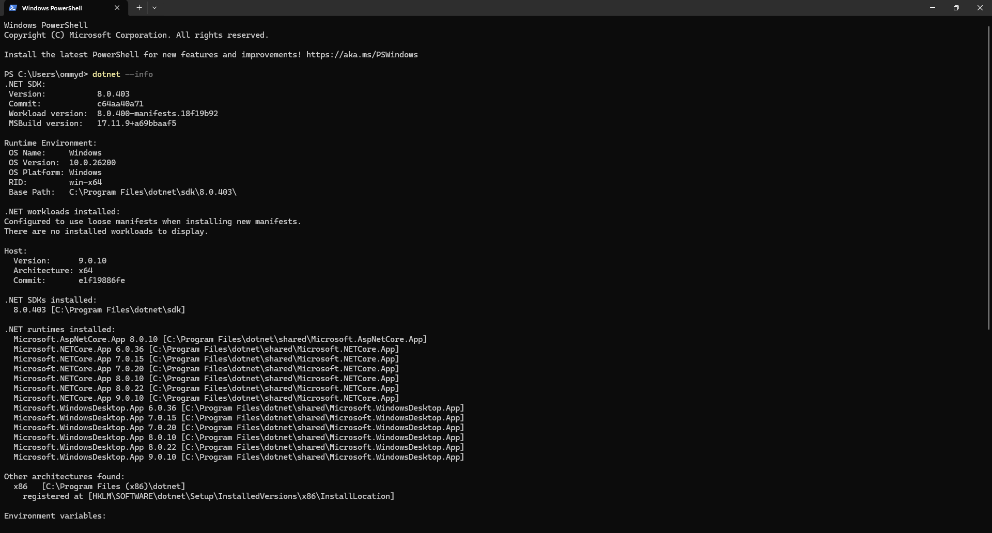Click Base Path "C:\Program Files\dotnet\sdk\8.0.403\"
Viewport: 992px width, 533px height.
pyautogui.click(x=153, y=192)
